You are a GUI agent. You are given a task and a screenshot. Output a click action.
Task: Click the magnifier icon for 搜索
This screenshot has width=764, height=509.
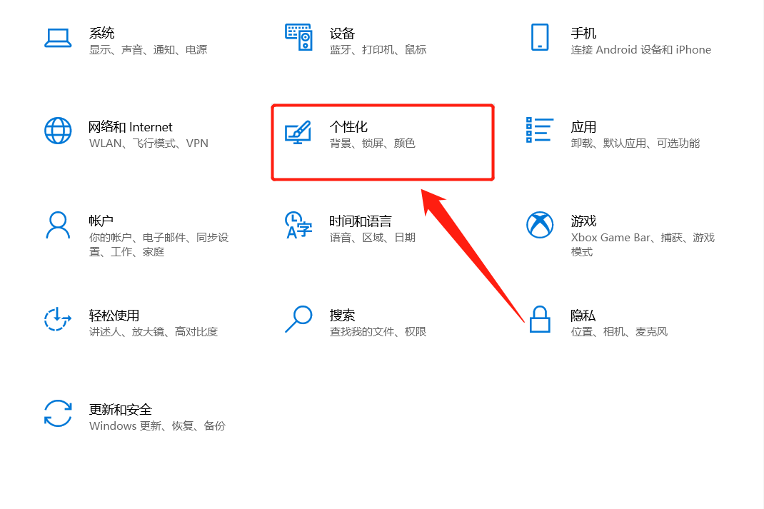[x=298, y=319]
